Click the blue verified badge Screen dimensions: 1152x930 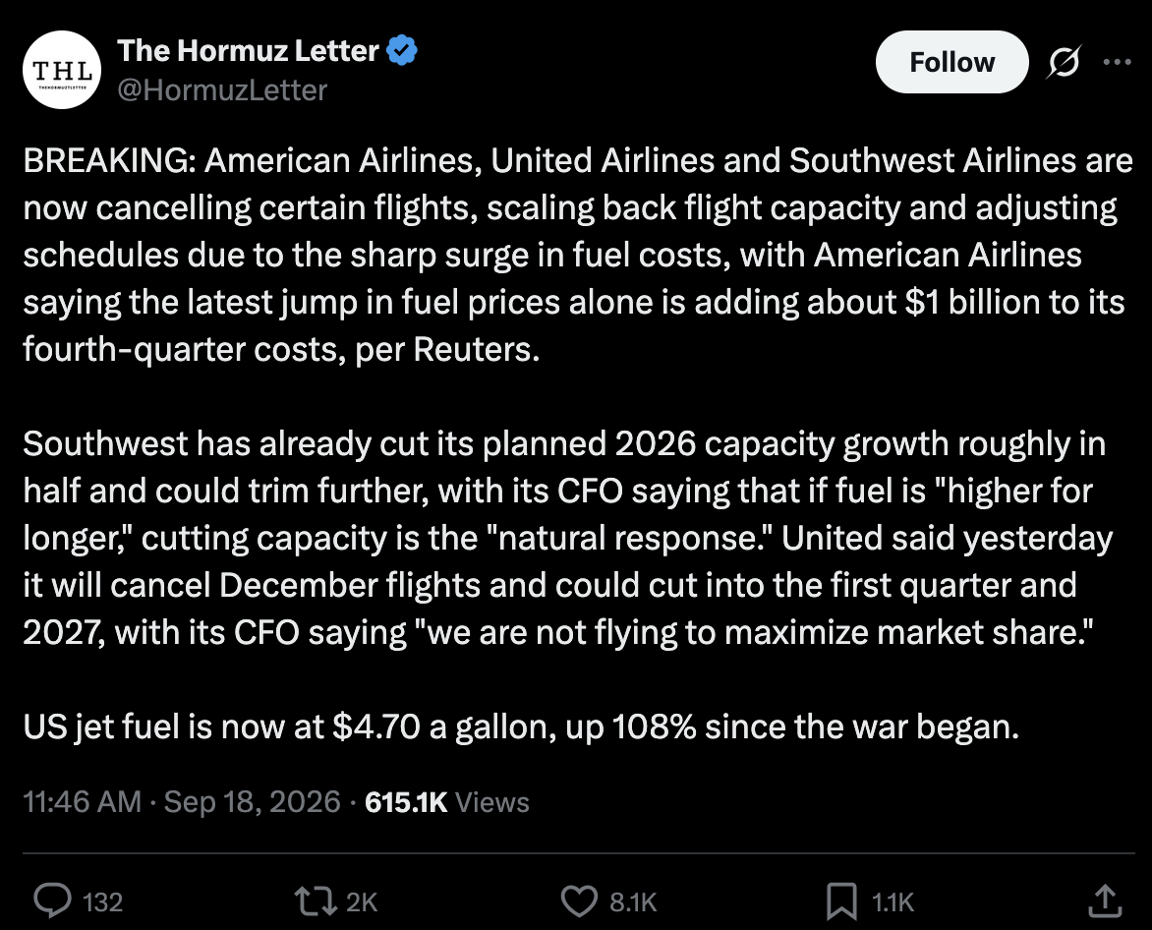click(x=402, y=51)
